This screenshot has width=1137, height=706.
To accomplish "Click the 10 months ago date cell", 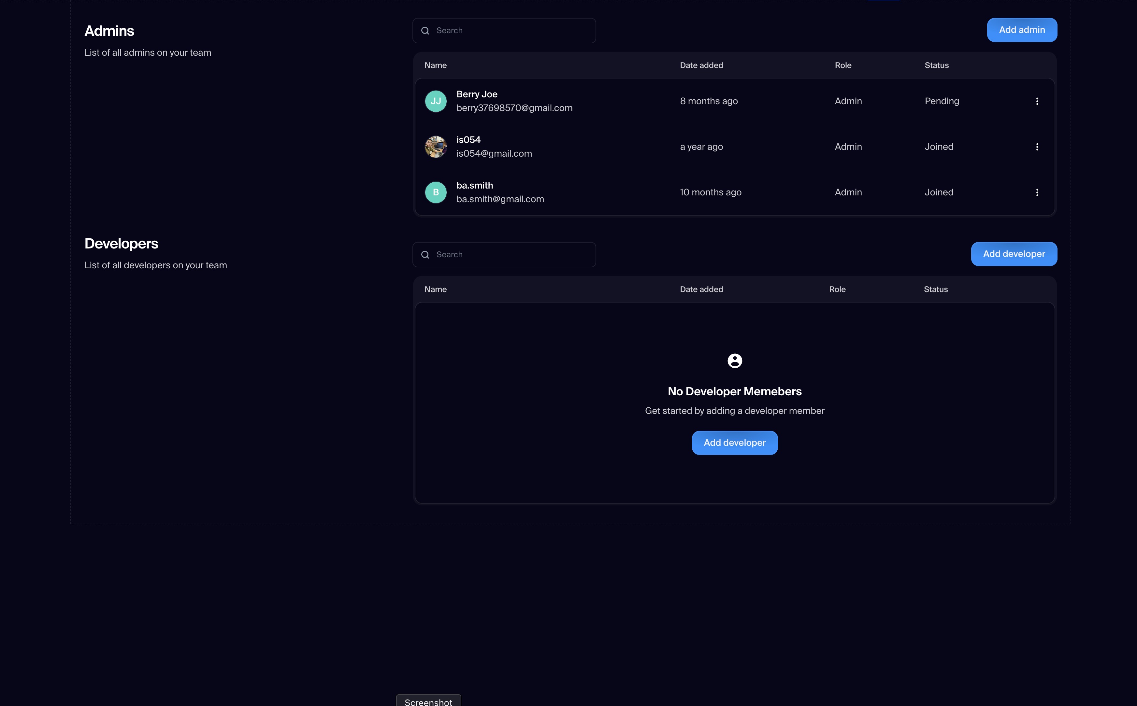I will (711, 192).
